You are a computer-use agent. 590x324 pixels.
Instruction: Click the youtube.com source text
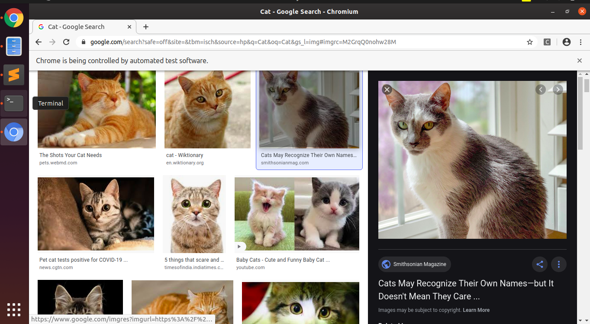point(251,268)
